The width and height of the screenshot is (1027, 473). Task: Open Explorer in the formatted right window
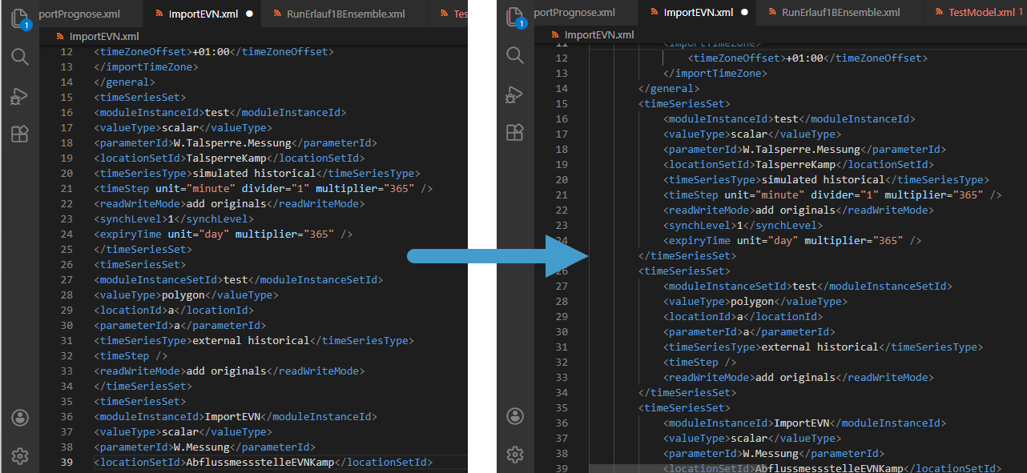pyautogui.click(x=515, y=18)
